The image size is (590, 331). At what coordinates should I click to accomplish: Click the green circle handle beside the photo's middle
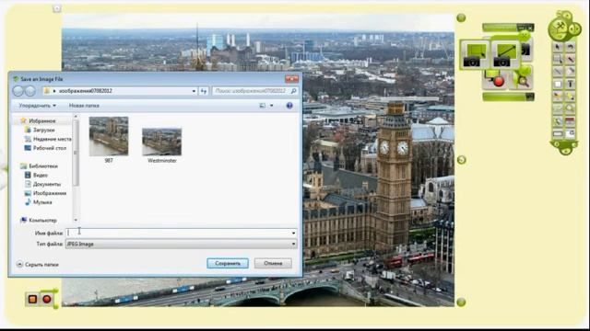click(461, 160)
